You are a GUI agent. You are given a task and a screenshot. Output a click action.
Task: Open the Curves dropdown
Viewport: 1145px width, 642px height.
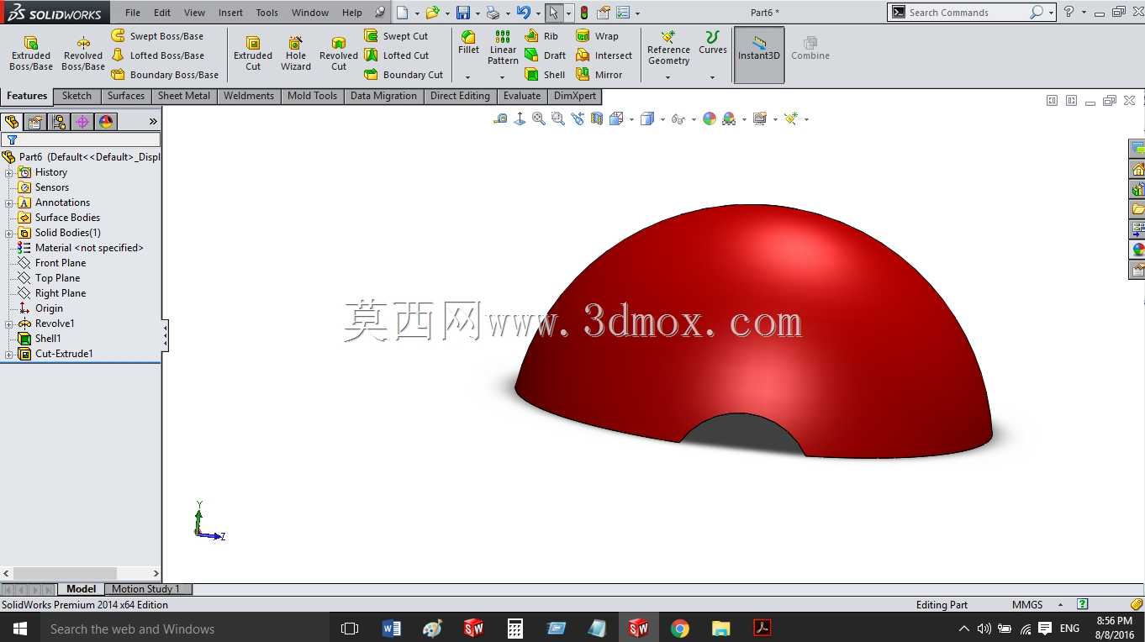(x=712, y=77)
